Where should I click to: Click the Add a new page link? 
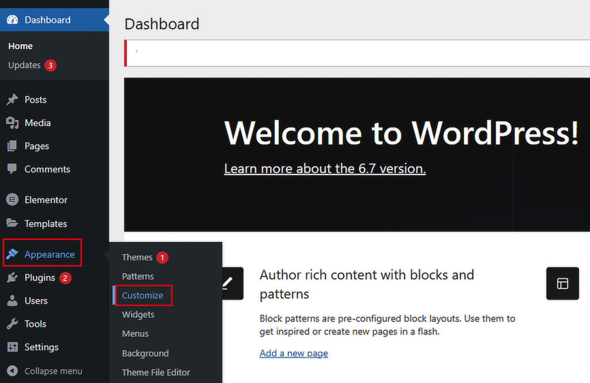pos(293,353)
